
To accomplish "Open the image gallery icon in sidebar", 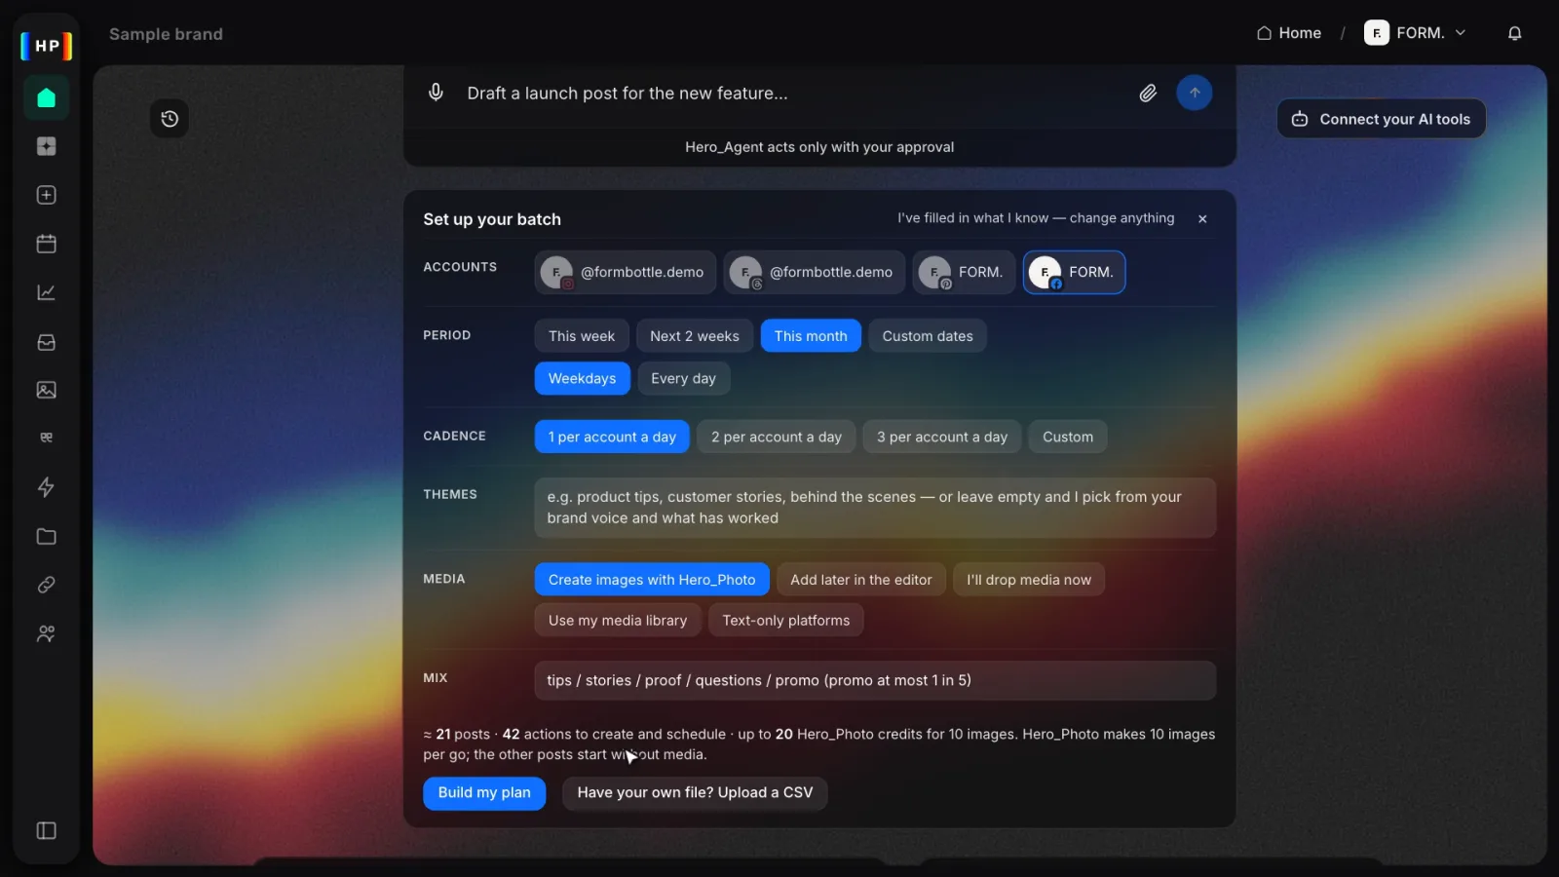I will pos(46,390).
